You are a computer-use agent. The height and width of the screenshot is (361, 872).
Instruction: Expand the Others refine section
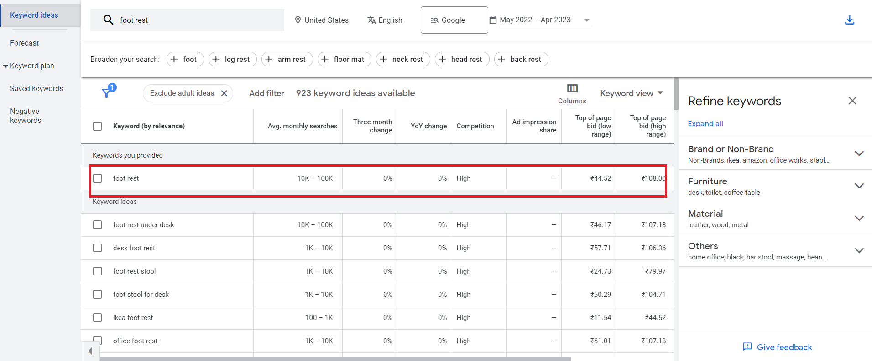[859, 250]
